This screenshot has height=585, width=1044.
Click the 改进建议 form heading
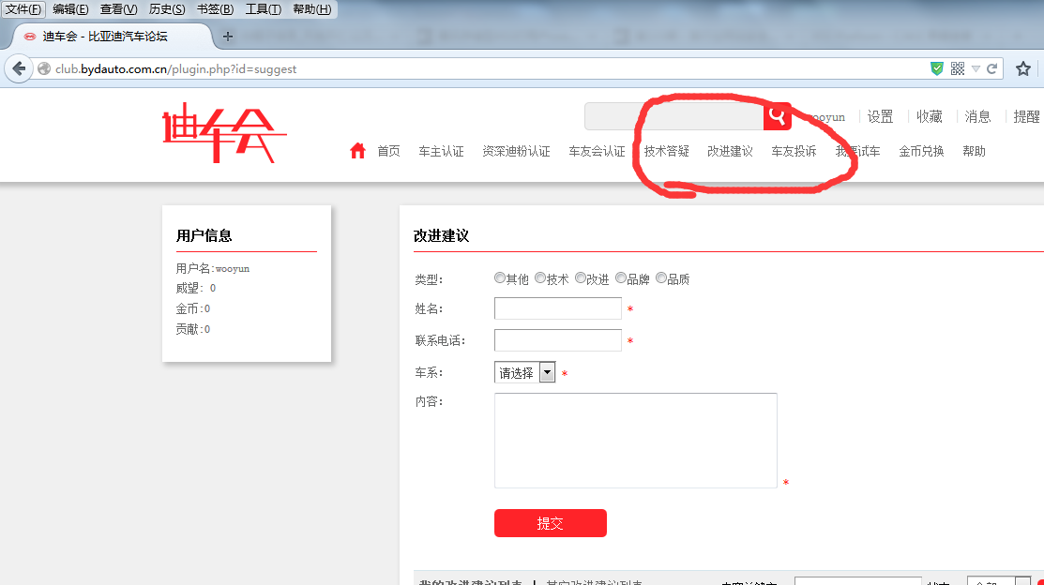click(x=441, y=235)
